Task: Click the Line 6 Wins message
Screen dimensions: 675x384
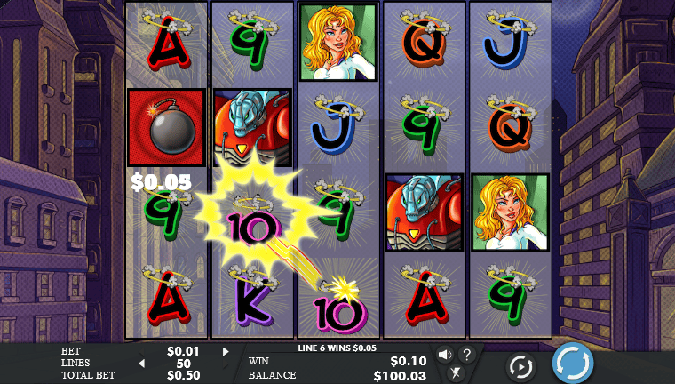Action: [337, 348]
